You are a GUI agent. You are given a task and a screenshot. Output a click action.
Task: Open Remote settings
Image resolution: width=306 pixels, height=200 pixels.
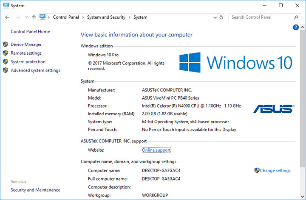click(26, 53)
